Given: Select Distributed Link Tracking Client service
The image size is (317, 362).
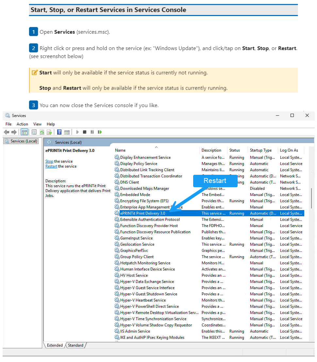Looking at the screenshot, I should click(x=209, y=170).
